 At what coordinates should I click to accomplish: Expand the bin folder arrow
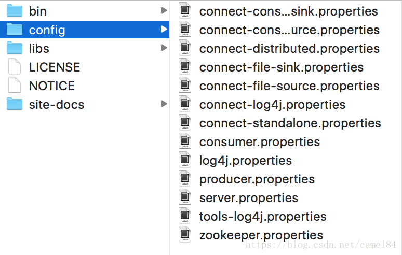click(164, 10)
